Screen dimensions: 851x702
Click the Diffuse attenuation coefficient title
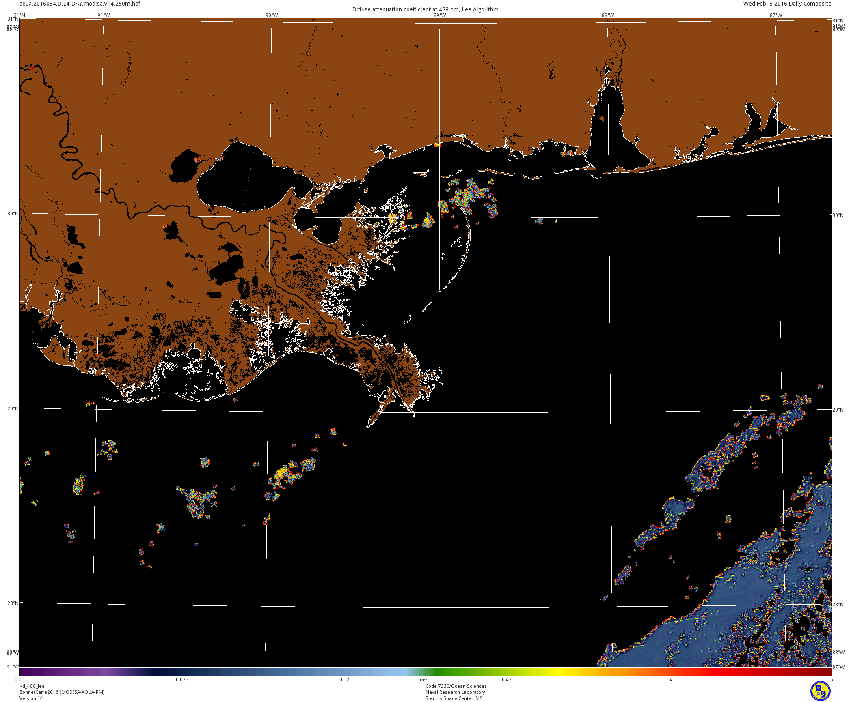point(425,9)
